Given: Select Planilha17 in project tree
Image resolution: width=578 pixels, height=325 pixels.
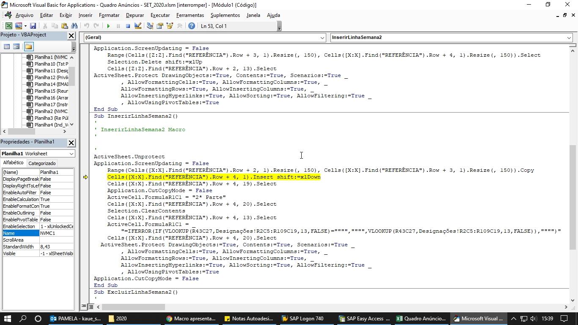Looking at the screenshot, I should coord(51,105).
